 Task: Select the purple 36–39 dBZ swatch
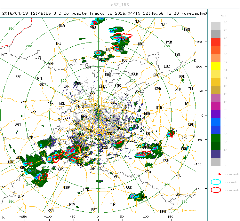click(x=216, y=114)
